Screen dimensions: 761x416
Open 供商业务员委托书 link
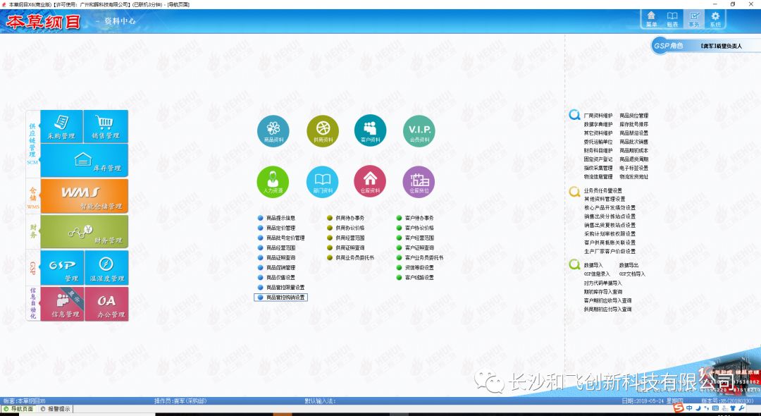[354, 258]
